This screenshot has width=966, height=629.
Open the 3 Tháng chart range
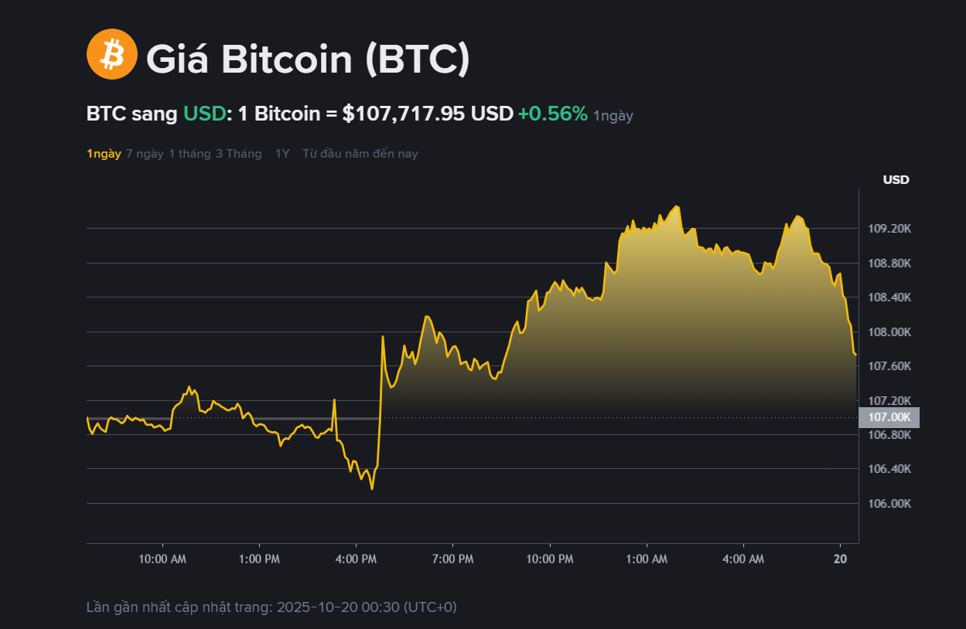[238, 154]
